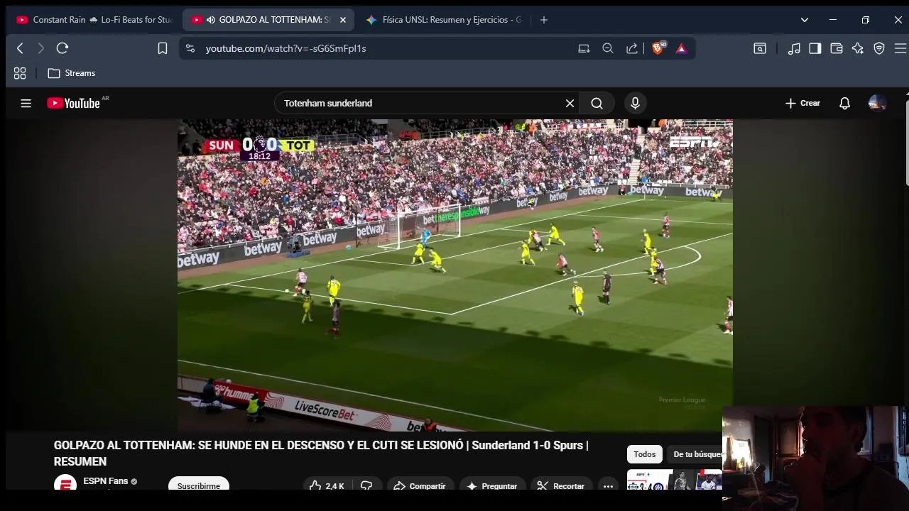This screenshot has width=909, height=511.
Task: Go to YouTube home via logo
Action: click(x=74, y=103)
